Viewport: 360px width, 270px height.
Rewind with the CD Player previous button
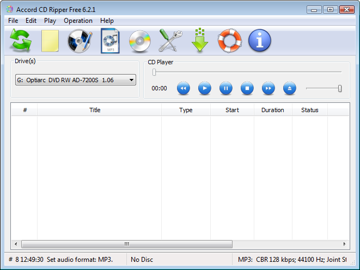(184, 88)
